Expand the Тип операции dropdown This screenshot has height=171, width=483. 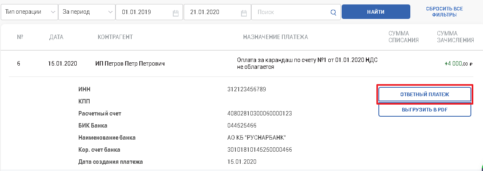tap(29, 12)
